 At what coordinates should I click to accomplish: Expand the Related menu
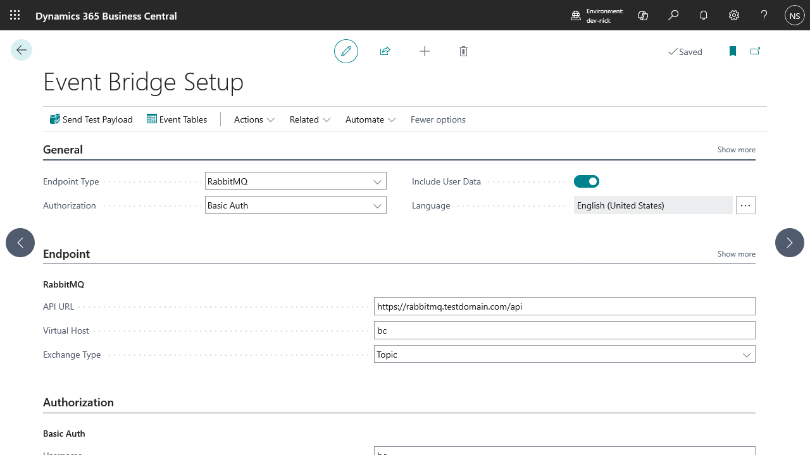tap(310, 119)
